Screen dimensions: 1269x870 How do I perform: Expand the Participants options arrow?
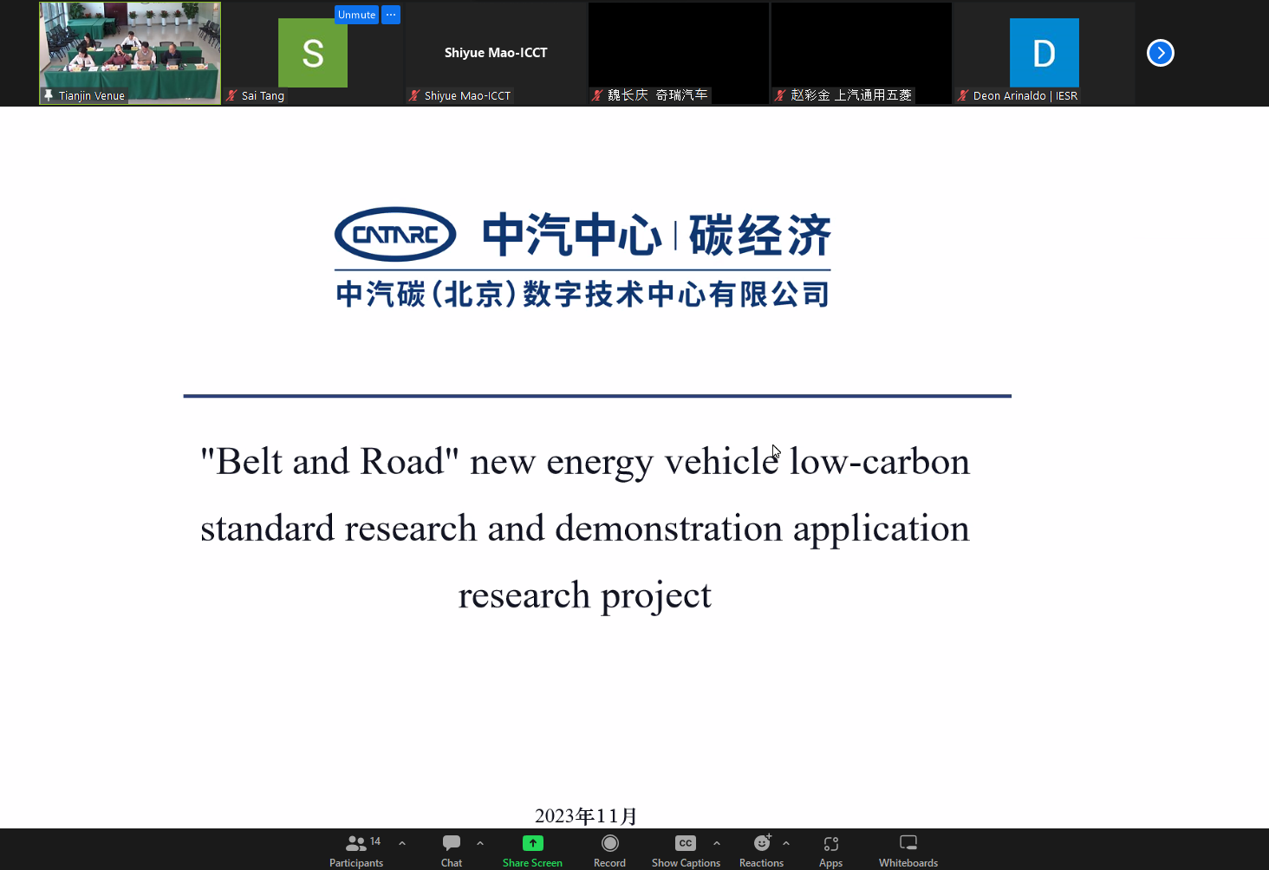(x=402, y=843)
